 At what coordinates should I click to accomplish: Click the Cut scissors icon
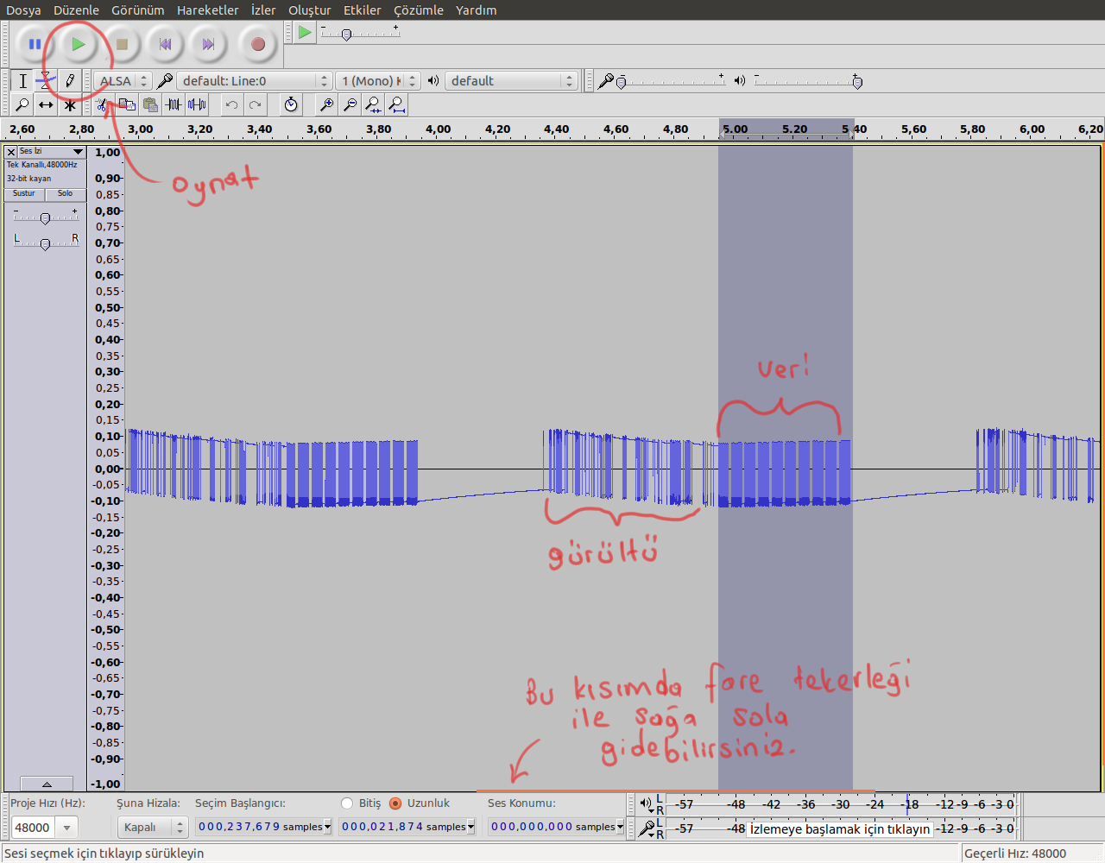pos(103,105)
